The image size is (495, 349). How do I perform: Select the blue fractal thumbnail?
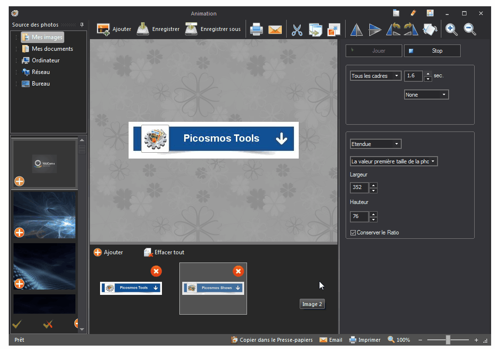44,215
